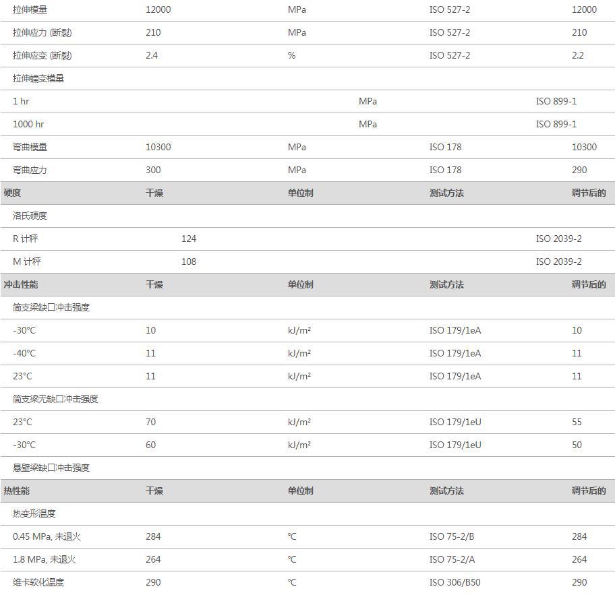Select the 简支梁缺口冲击强度 row label

[51, 307]
